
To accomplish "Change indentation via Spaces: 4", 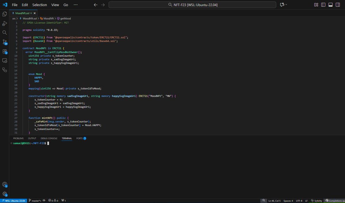I will (288, 201).
